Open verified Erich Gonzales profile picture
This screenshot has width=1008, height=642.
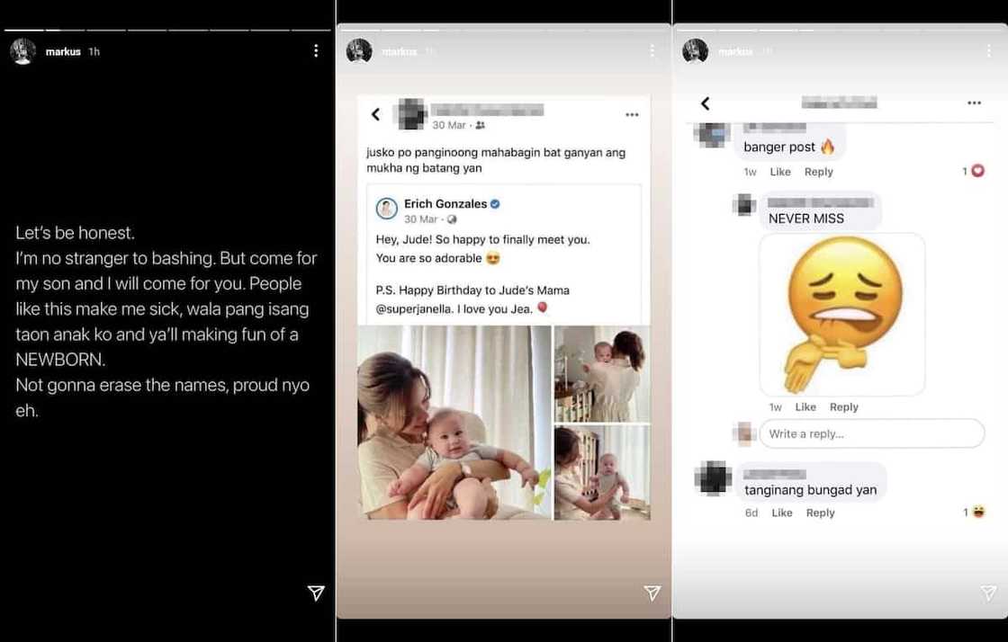[387, 209]
